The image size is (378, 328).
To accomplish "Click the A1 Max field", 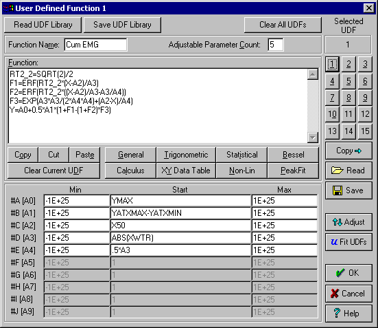I will (x=285, y=213).
